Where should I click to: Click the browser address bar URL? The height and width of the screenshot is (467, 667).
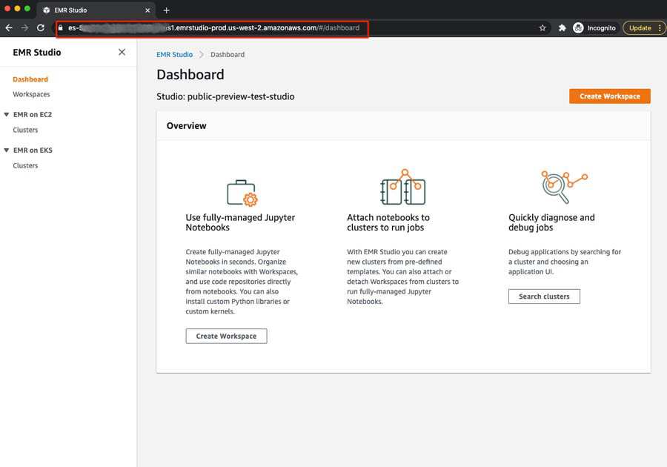point(213,27)
